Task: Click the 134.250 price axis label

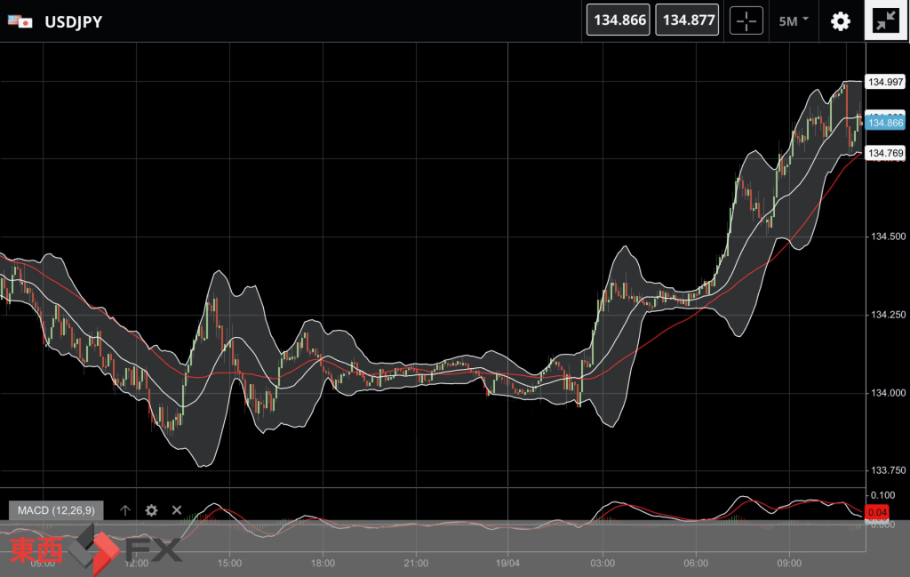Action: click(x=888, y=315)
